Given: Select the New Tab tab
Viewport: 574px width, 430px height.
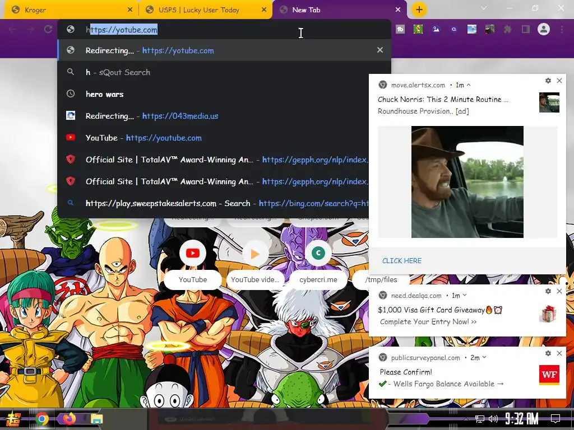Looking at the screenshot, I should click(340, 10).
